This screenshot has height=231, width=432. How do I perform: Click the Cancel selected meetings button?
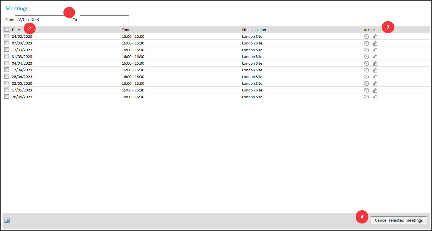point(399,220)
